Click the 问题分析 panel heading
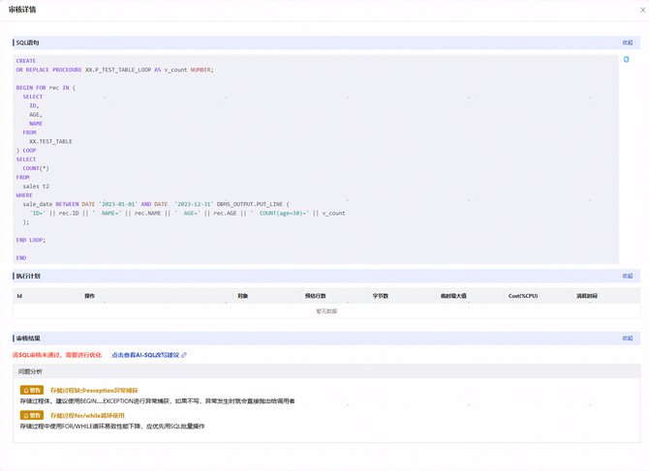The height and width of the screenshot is (471, 649). tap(31, 371)
